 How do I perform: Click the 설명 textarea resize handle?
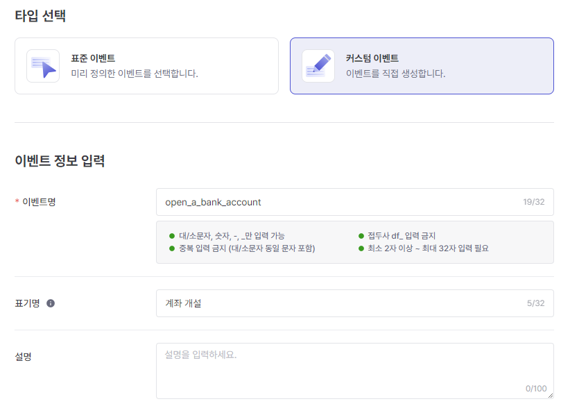(550, 395)
